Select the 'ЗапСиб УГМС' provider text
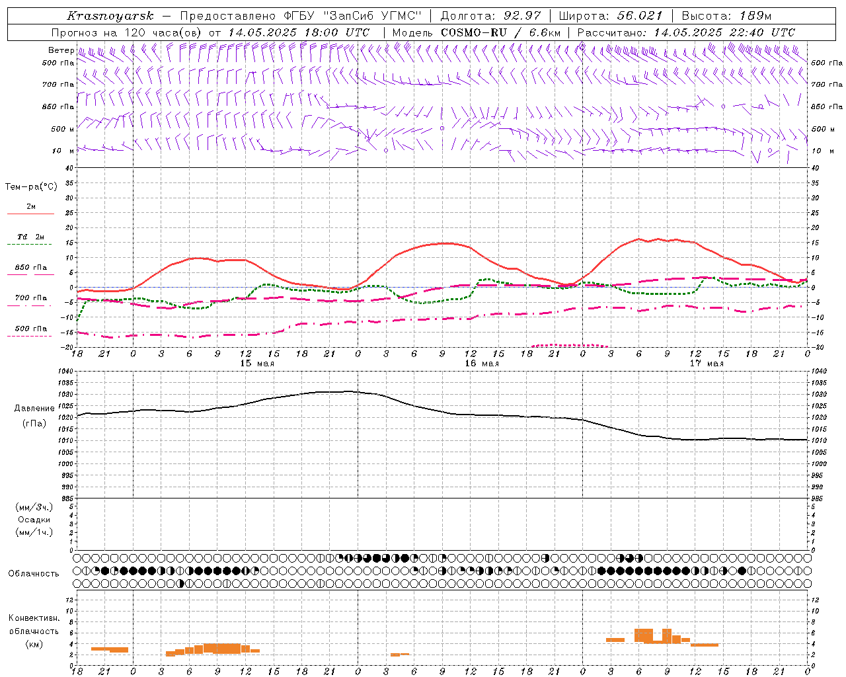 click(x=371, y=16)
